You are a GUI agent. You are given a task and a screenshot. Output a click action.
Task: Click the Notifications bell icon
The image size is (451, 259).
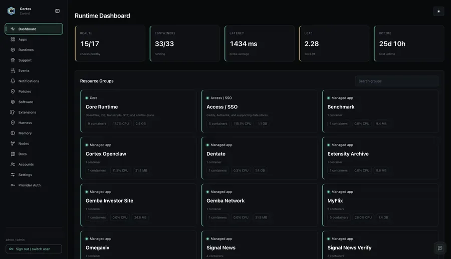[13, 81]
